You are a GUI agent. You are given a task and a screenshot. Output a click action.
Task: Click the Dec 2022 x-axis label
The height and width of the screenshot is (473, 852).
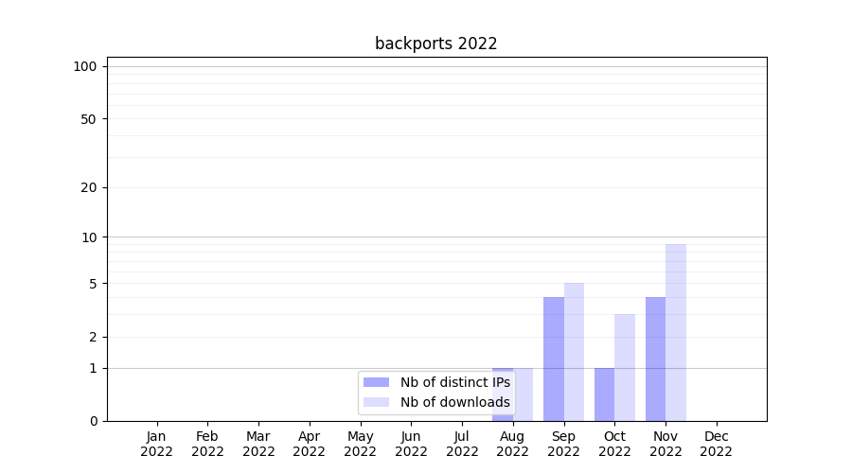click(x=716, y=444)
